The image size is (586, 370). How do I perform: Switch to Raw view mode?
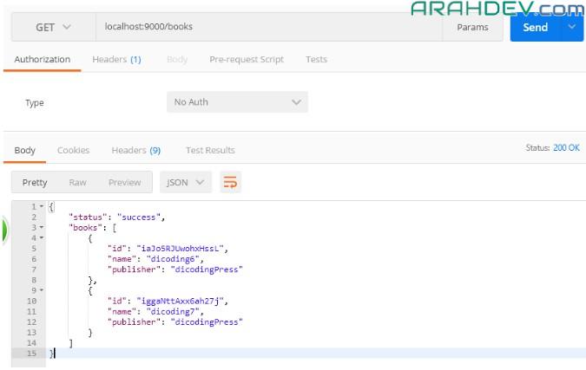pyautogui.click(x=78, y=182)
